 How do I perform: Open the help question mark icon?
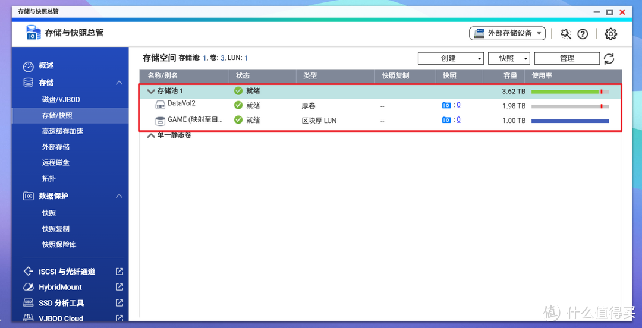point(583,34)
